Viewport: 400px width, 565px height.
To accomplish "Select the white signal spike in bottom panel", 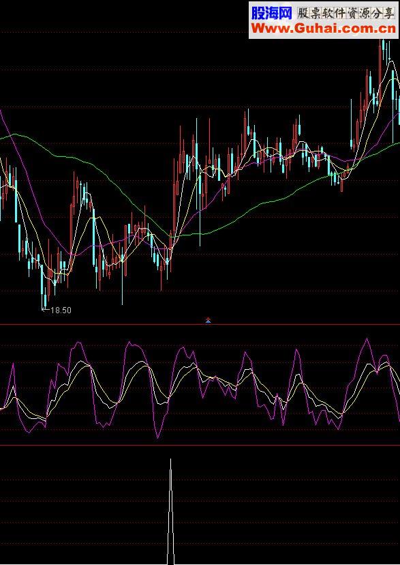I will coord(170,512).
